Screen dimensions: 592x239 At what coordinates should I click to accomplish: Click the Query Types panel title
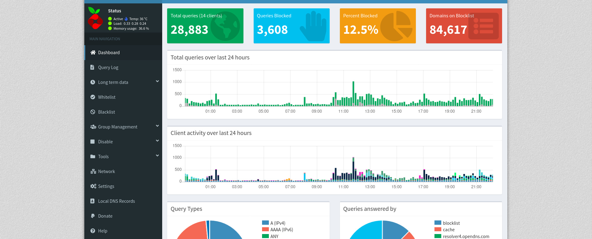[186, 209]
